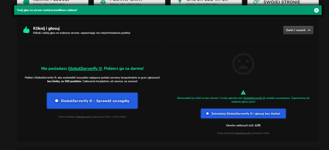Open GlobalServerify © link in green headline
Image resolution: width=329 pixels, height=150 pixels.
pyautogui.click(x=85, y=68)
